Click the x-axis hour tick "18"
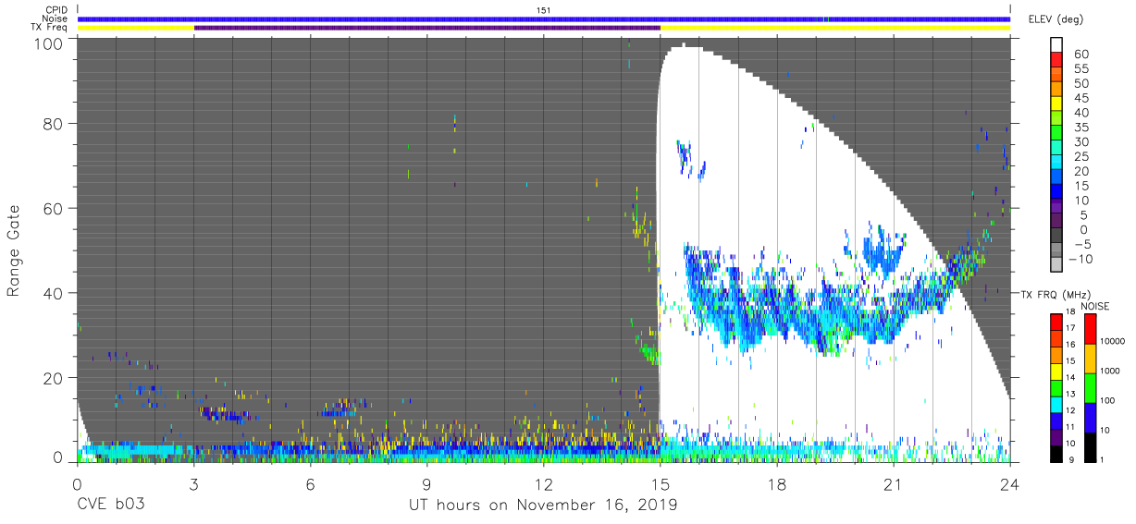The height and width of the screenshot is (524, 1136). click(x=777, y=484)
